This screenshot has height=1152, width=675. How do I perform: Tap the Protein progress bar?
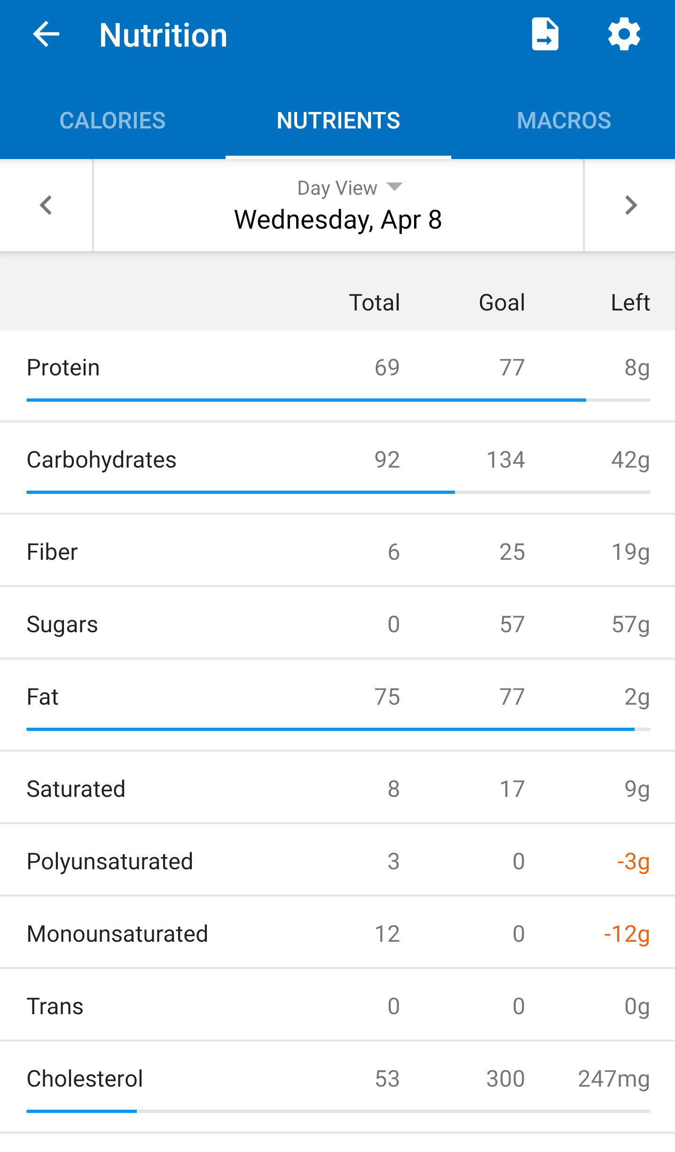point(338,400)
